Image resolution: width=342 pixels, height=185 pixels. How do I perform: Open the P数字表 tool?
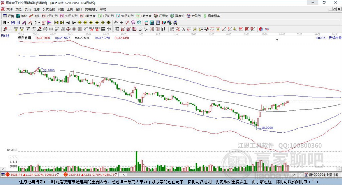[88, 16]
